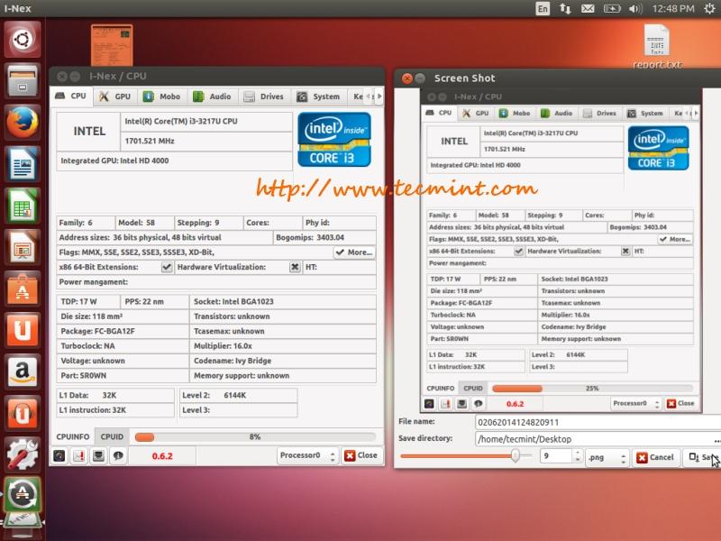This screenshot has height=541, width=721.
Task: Open the Ubuntu Dash home launcher
Action: (x=22, y=39)
